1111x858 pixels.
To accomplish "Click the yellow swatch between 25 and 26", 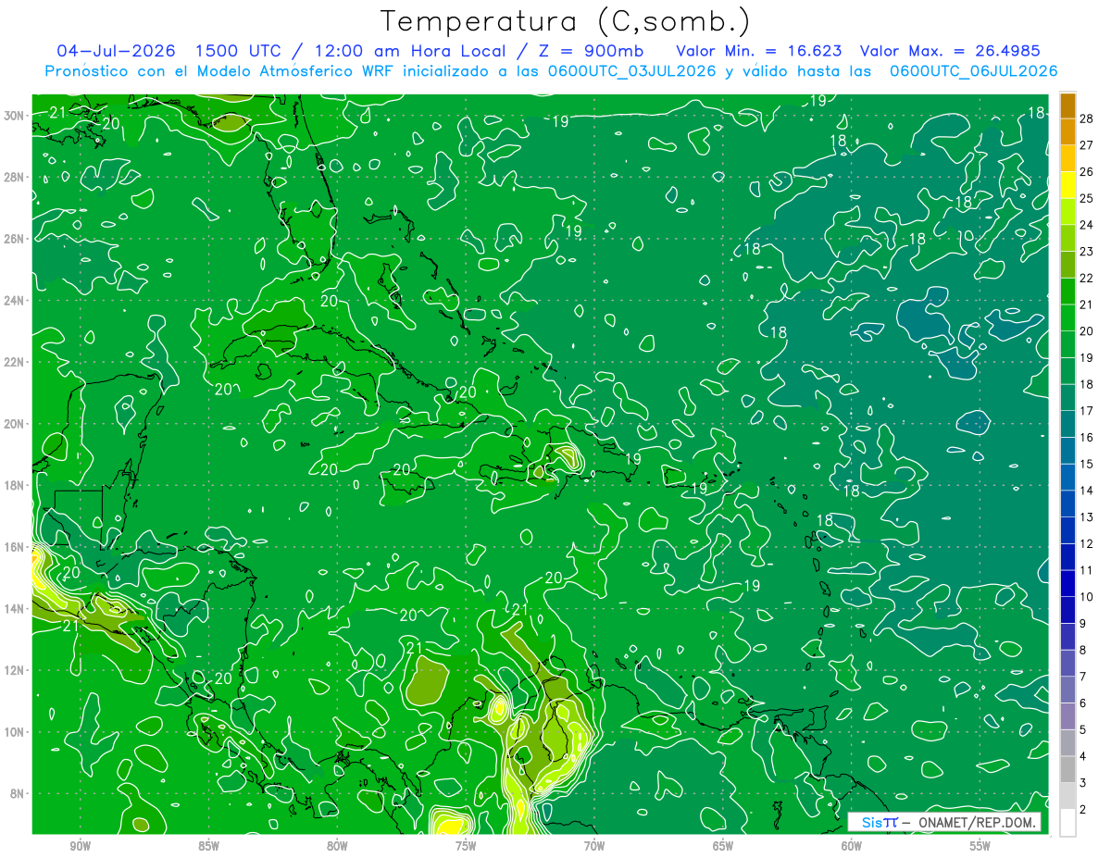I will pos(1067,186).
